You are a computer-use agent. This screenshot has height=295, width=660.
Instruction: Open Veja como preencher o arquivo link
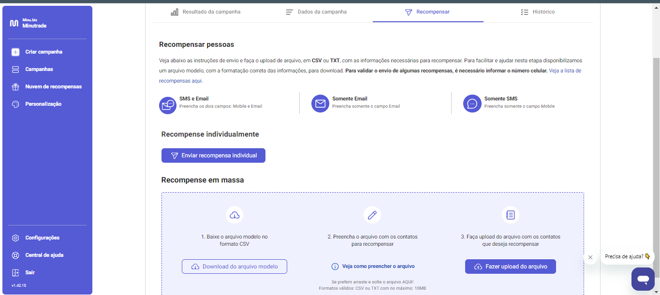(373, 267)
